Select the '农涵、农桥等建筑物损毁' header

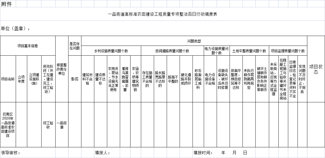coord(136,79)
